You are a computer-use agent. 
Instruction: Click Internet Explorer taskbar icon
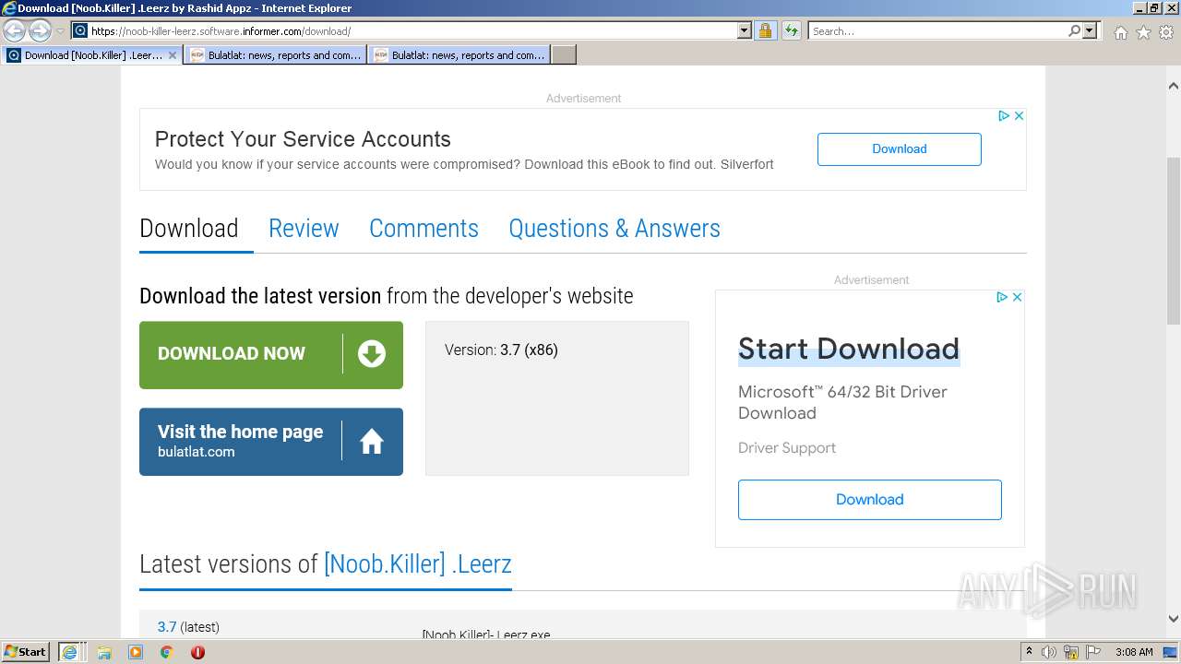[x=70, y=652]
